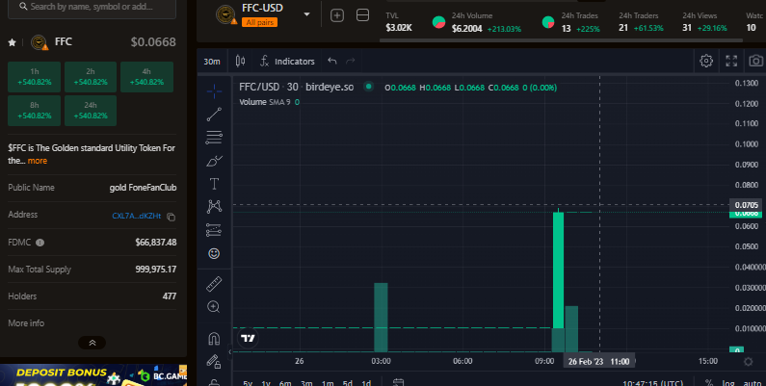The image size is (766, 386).
Task: Click the split layout icon beside pair
Action: point(363,15)
